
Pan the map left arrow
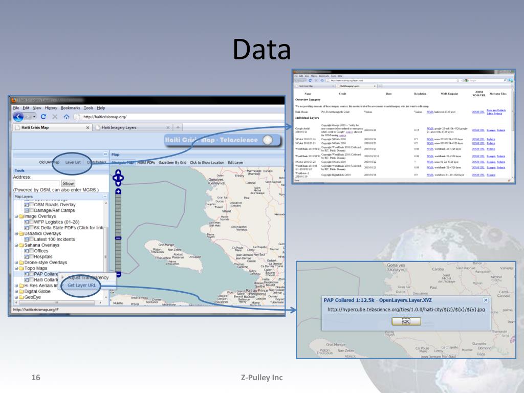[115, 178]
